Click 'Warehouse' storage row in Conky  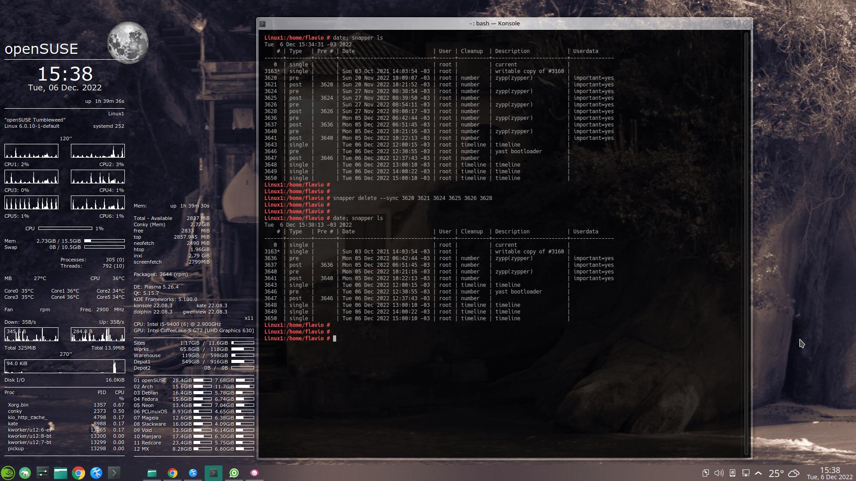pyautogui.click(x=194, y=355)
